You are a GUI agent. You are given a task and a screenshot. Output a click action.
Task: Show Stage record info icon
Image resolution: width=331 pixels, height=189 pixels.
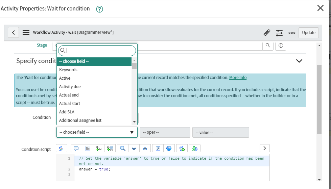281,45
